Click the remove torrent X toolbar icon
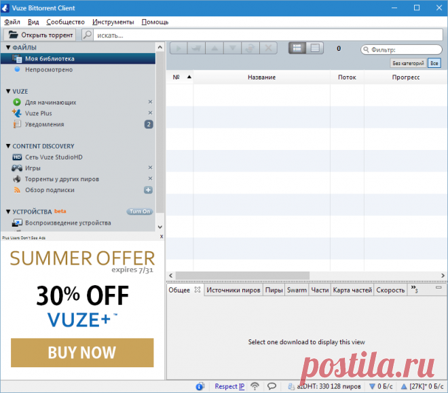This screenshot has height=393, width=448. pos(269,48)
